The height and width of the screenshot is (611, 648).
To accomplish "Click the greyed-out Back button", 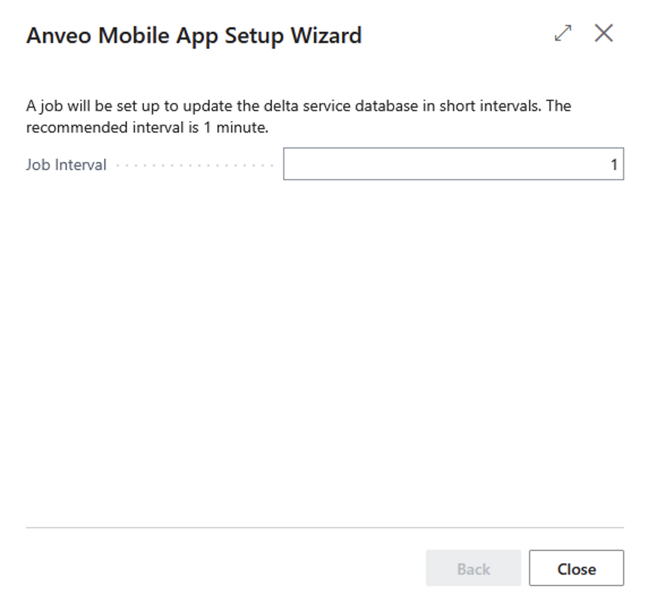I will [x=473, y=568].
